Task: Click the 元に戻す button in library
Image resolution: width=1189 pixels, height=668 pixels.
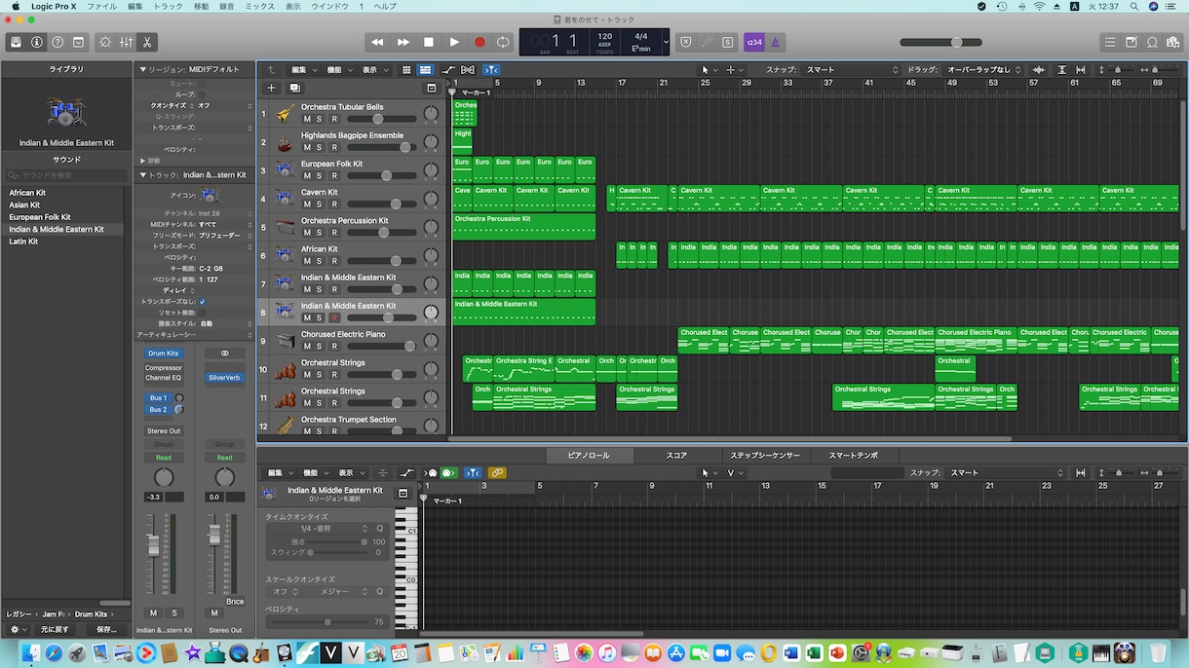Action: [55, 629]
